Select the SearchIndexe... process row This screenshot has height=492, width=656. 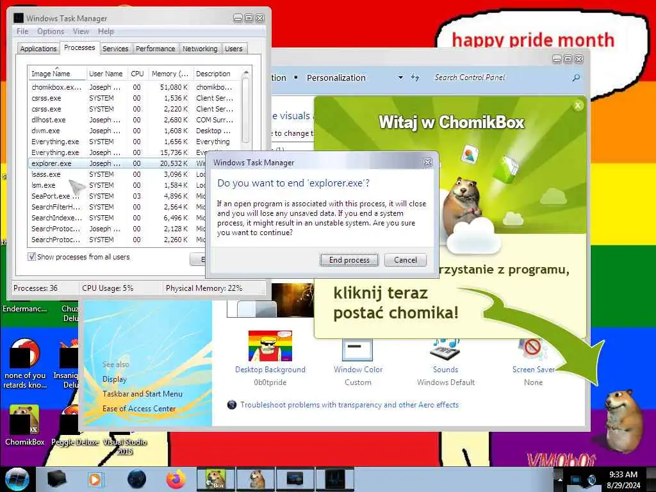point(117,218)
